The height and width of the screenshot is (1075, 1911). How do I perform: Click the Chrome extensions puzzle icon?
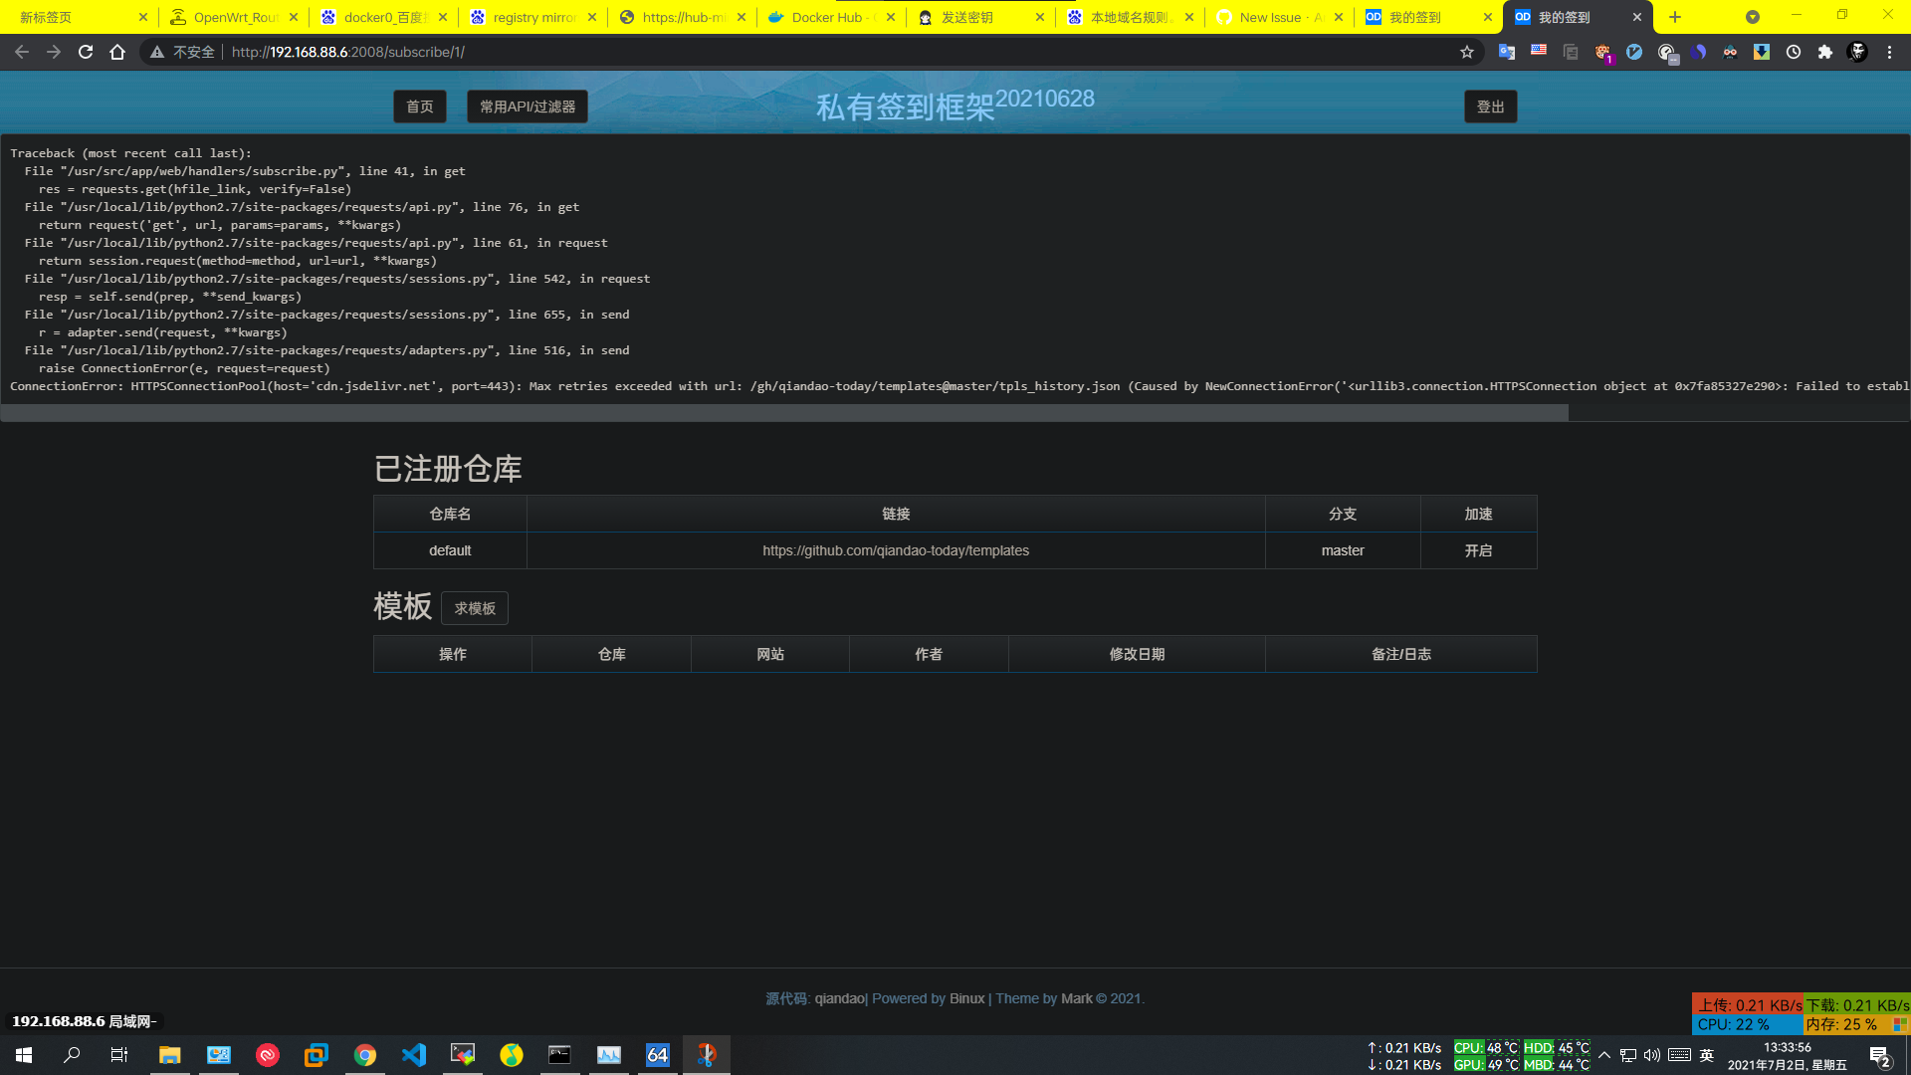[1826, 52]
